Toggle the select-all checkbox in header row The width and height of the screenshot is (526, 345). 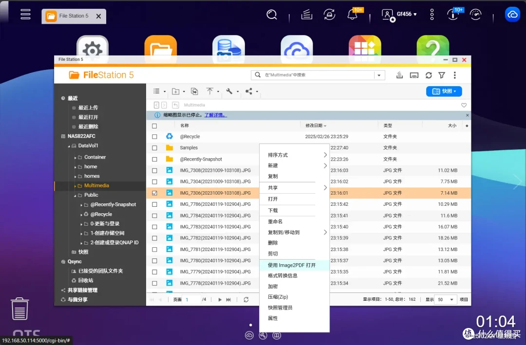click(x=154, y=126)
